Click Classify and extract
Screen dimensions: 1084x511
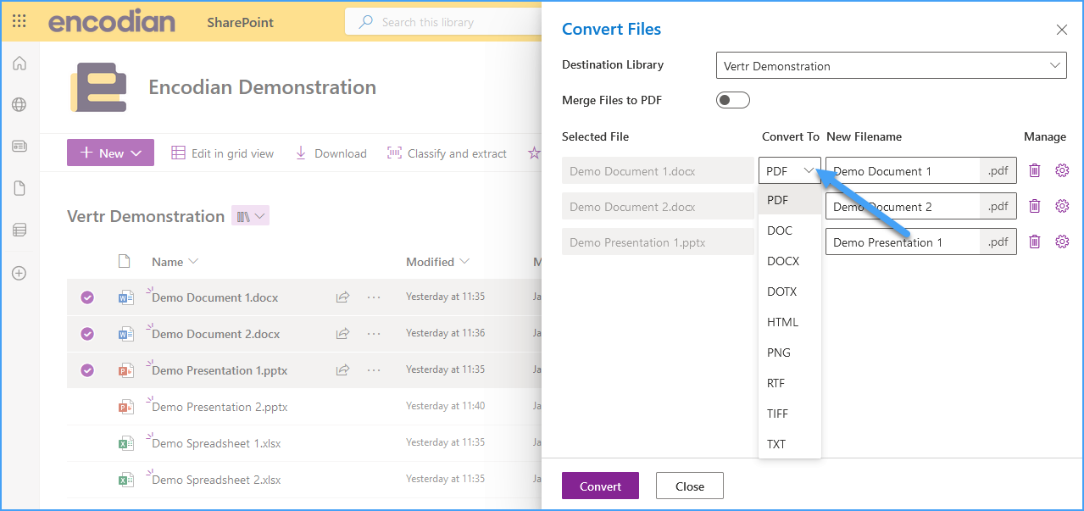coord(447,153)
